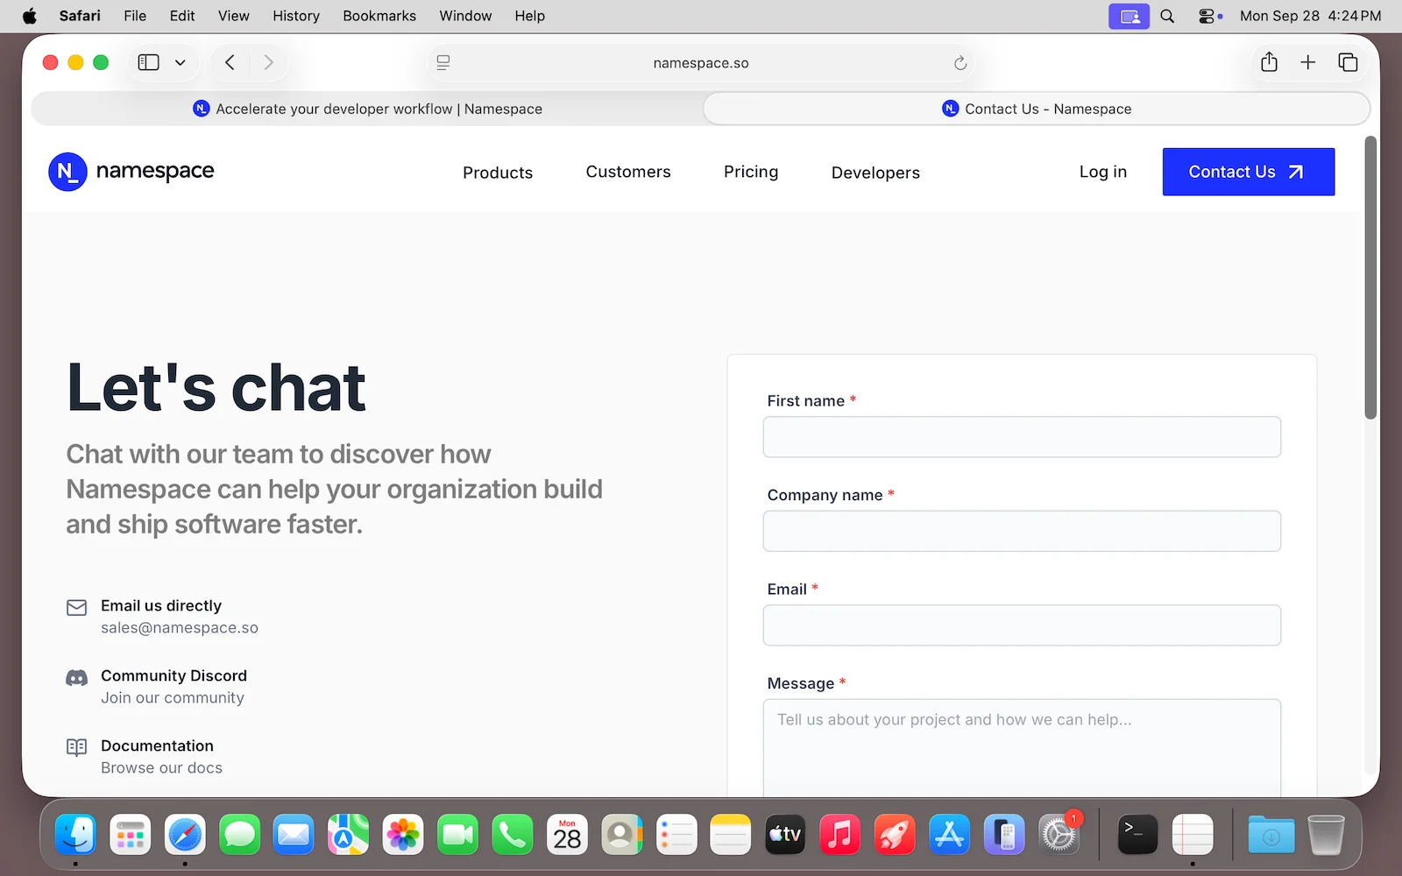
Task: Click the First name input field
Action: pyautogui.click(x=1022, y=437)
